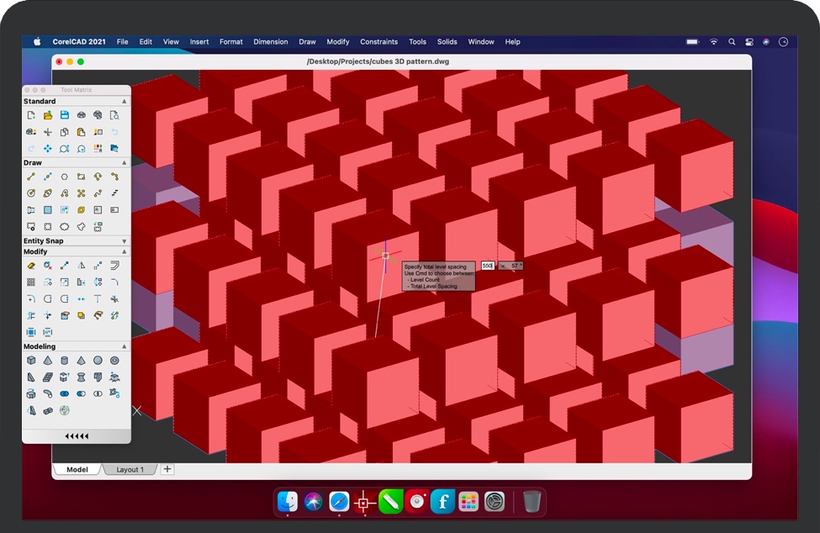Open Print Preview icon in Standard

pos(114,115)
